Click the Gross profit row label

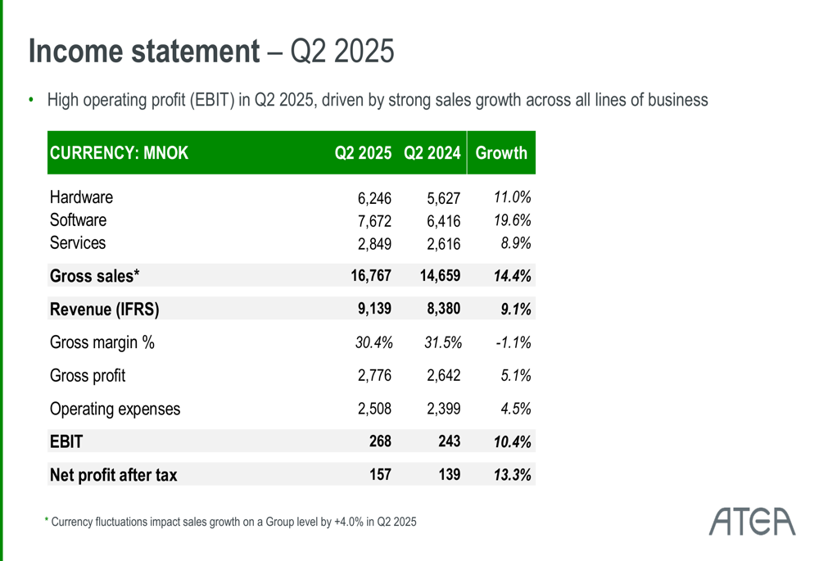click(x=88, y=376)
